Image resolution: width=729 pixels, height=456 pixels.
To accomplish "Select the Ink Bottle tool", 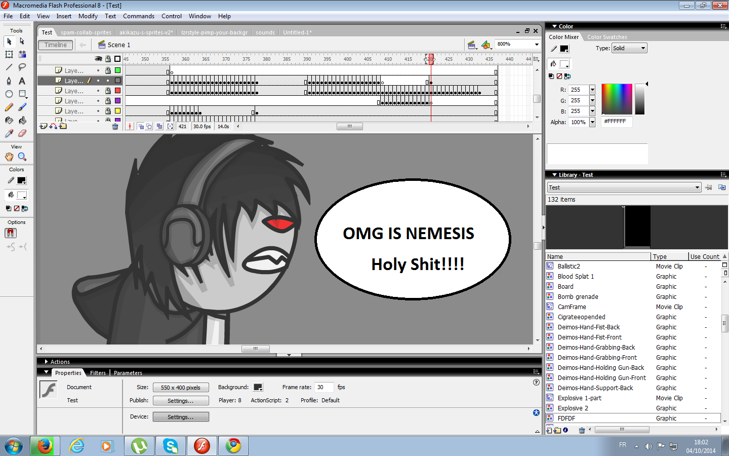I will click(x=9, y=120).
